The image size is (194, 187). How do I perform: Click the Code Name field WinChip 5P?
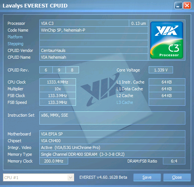pyautogui.click(x=94, y=30)
